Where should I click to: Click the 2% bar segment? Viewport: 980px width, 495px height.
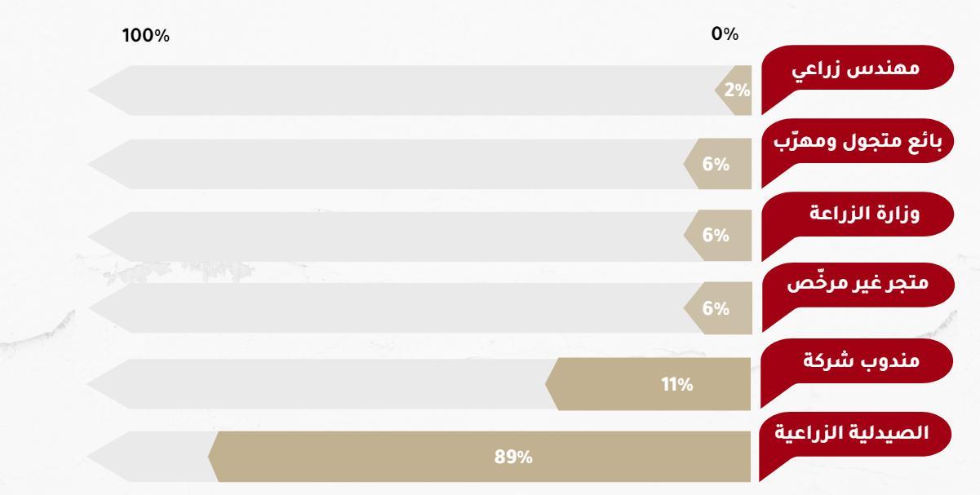[x=734, y=91]
